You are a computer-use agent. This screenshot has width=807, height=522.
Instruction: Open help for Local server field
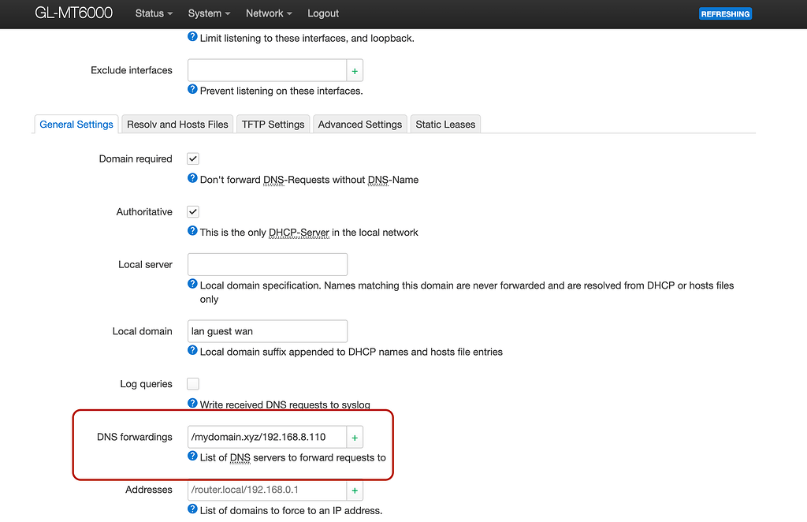(x=192, y=284)
